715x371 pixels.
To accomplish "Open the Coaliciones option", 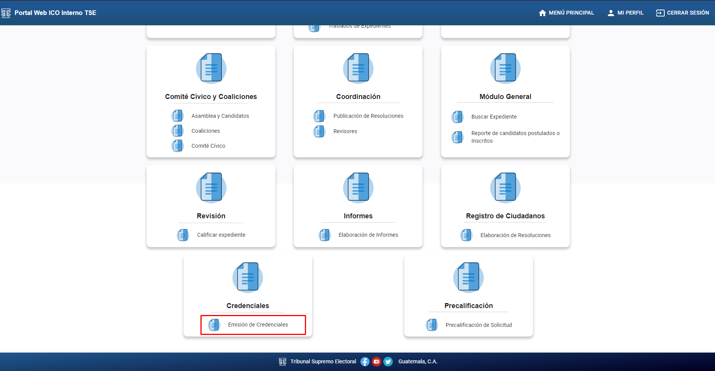I will click(x=205, y=131).
